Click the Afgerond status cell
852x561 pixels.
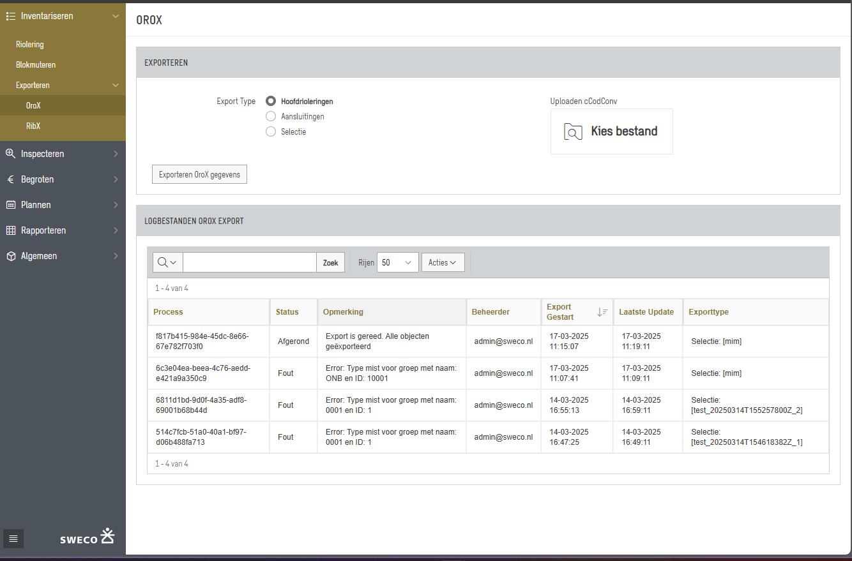click(293, 341)
